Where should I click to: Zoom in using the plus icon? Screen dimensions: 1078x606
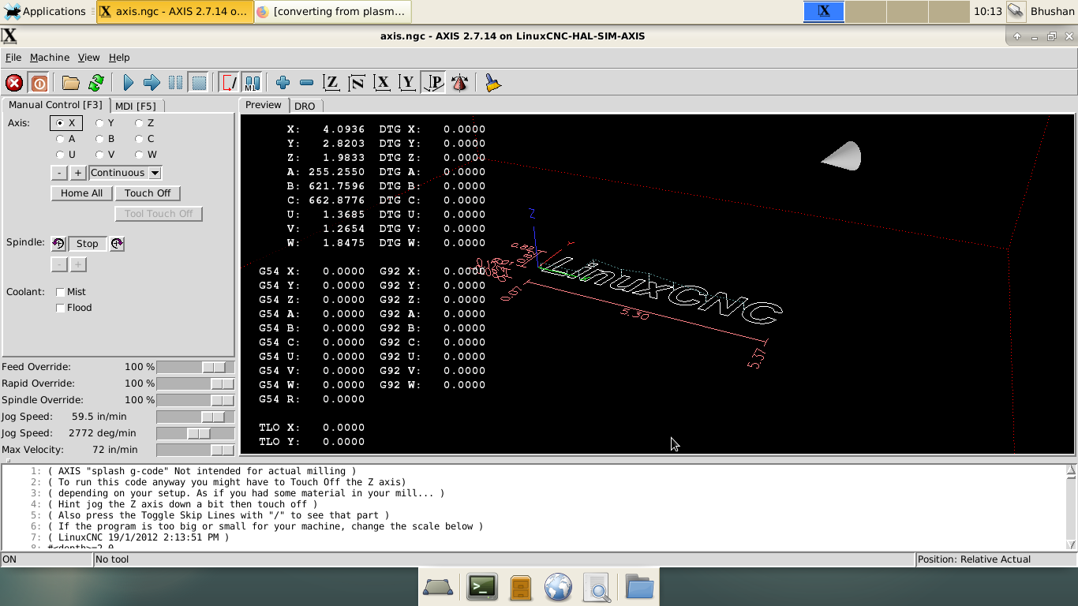(x=283, y=83)
